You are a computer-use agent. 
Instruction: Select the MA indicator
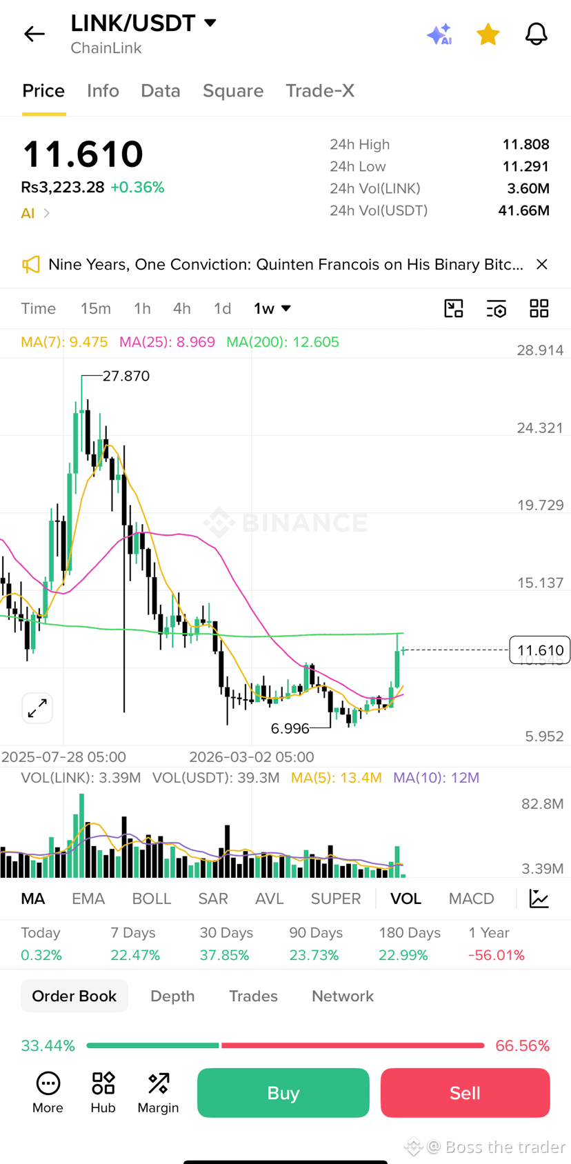pos(33,899)
